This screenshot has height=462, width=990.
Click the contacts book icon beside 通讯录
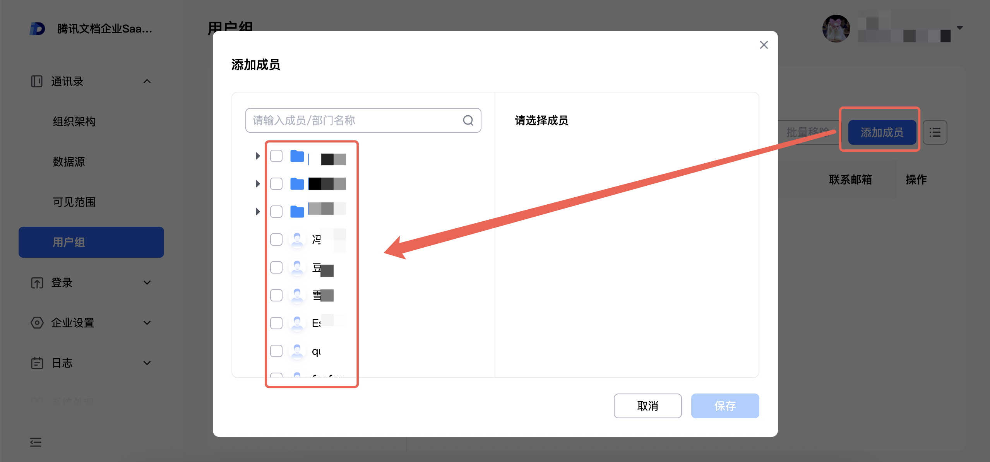point(37,81)
